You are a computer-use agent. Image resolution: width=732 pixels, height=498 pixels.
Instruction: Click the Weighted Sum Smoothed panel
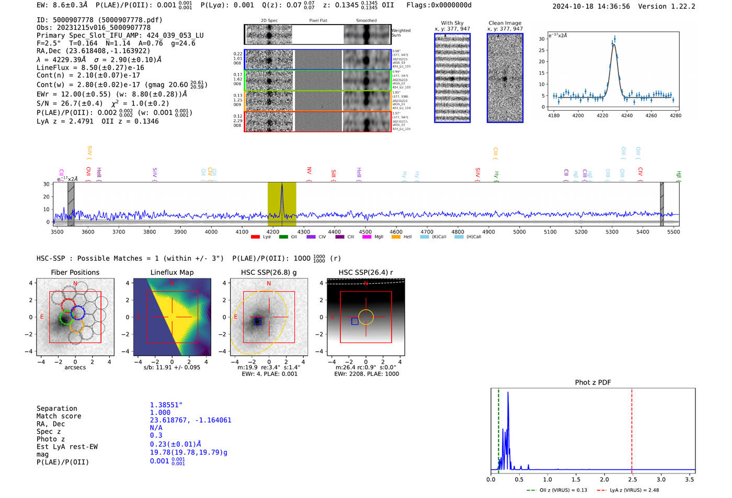[x=367, y=34]
